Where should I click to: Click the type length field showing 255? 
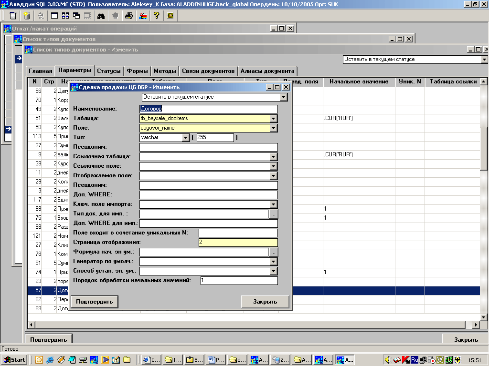pos(215,137)
